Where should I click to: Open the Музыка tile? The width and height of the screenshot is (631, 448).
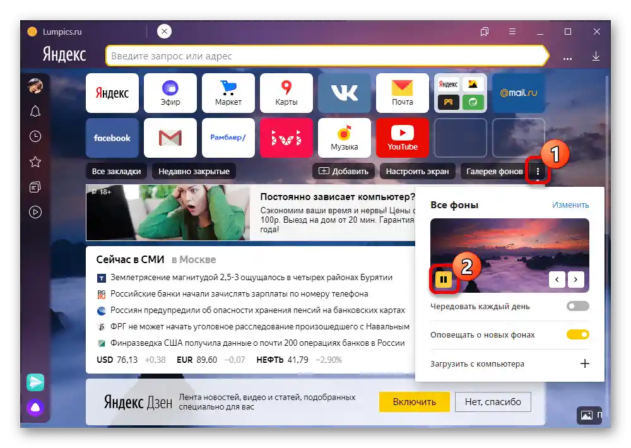click(344, 138)
